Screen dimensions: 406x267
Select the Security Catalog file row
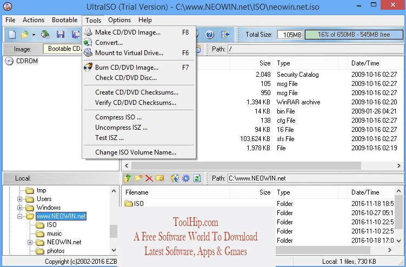point(299,75)
